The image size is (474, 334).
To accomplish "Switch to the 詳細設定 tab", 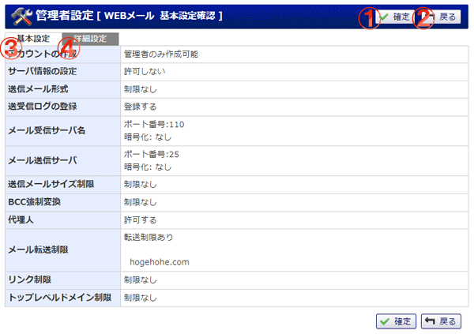I will 90,39.
